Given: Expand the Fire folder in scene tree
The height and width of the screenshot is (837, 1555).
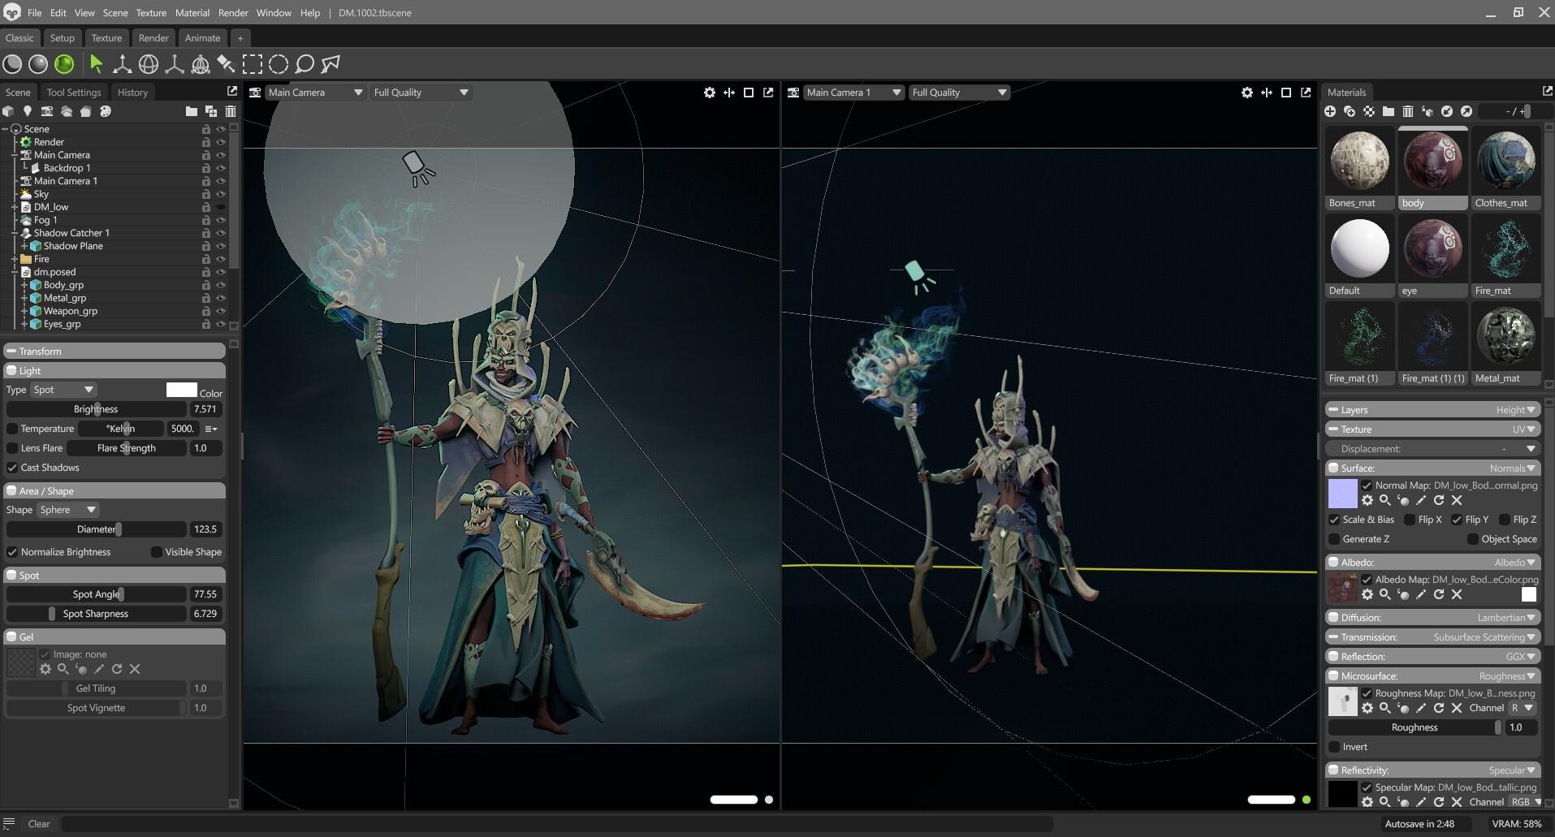Looking at the screenshot, I should 15,259.
